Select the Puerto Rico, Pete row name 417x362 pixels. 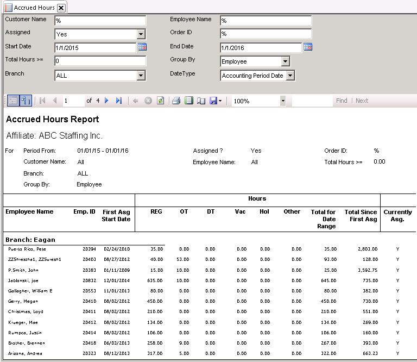(27, 249)
